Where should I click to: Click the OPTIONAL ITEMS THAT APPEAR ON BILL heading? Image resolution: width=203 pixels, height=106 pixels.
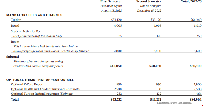tap(40, 80)
